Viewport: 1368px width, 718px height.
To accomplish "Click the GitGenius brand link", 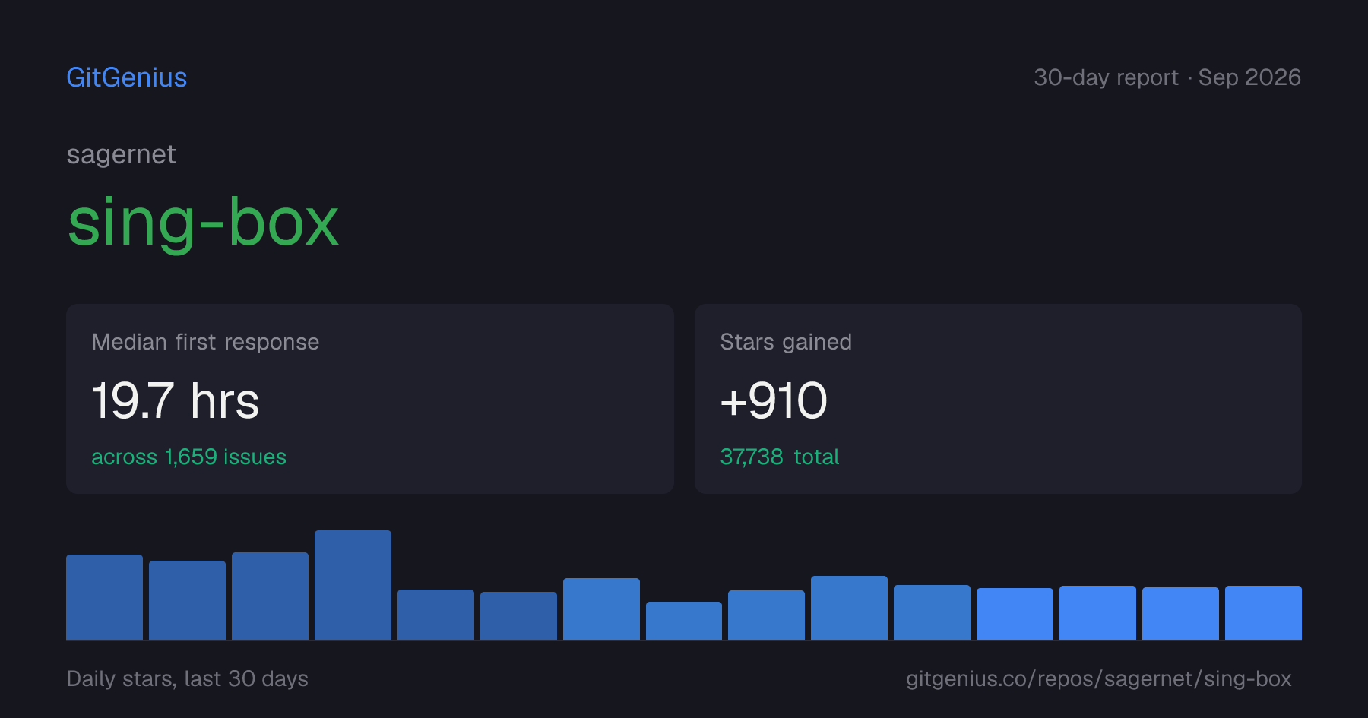I will click(127, 77).
